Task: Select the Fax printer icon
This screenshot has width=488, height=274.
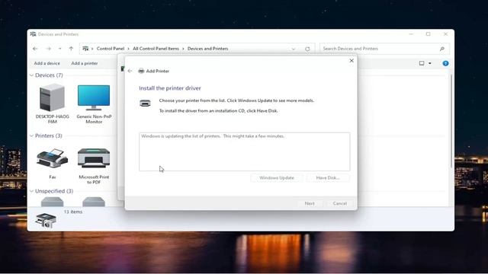Action: [52, 164]
